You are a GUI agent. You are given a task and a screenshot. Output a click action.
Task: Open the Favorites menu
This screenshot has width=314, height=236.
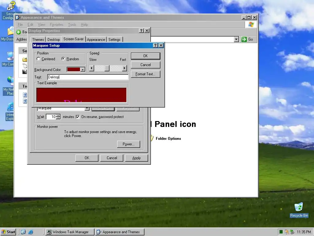point(56,25)
